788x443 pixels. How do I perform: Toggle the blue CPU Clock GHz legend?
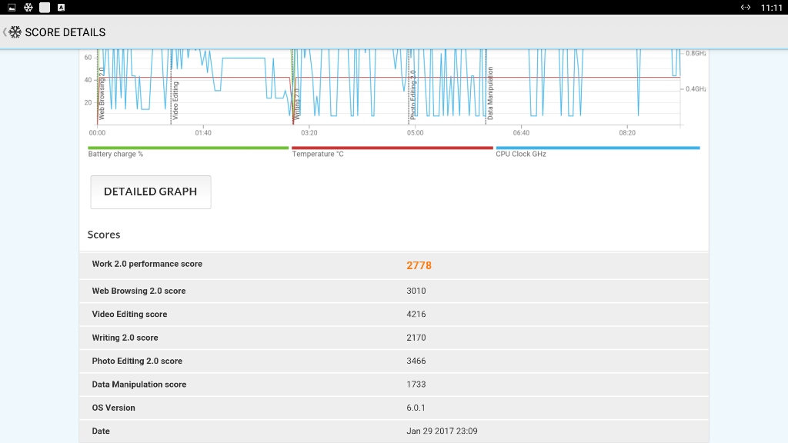[x=597, y=152]
